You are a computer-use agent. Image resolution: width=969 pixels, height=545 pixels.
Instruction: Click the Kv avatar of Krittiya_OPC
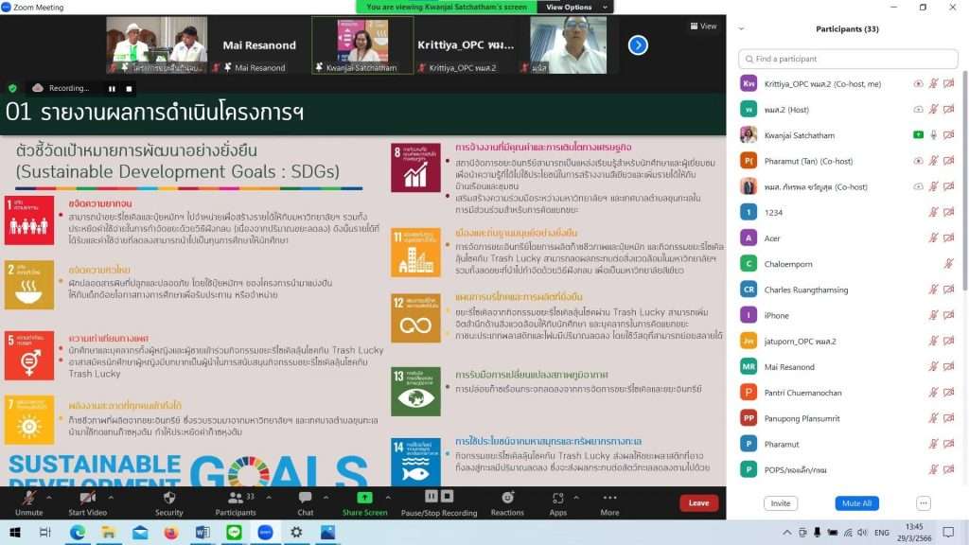pyautogui.click(x=749, y=84)
